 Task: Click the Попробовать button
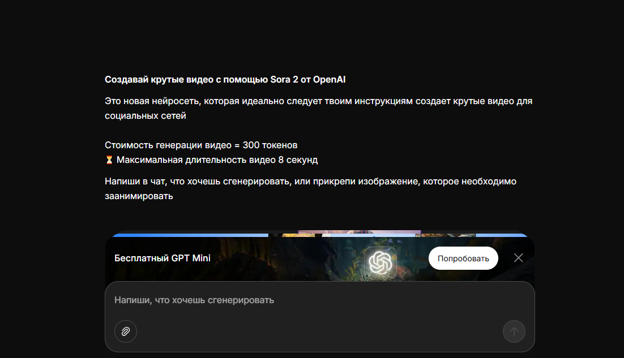[x=463, y=258]
